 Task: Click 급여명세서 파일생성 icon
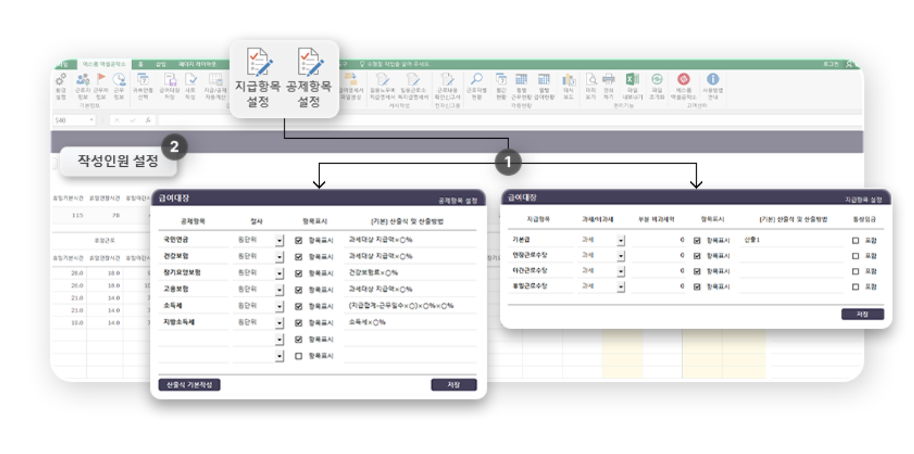point(351,80)
